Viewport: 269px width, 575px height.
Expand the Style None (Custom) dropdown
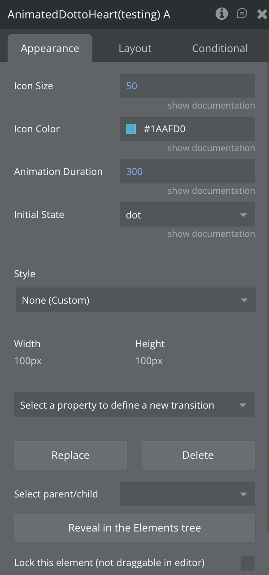(135, 300)
